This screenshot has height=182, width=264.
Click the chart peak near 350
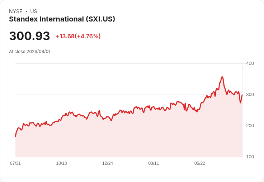click(222, 77)
